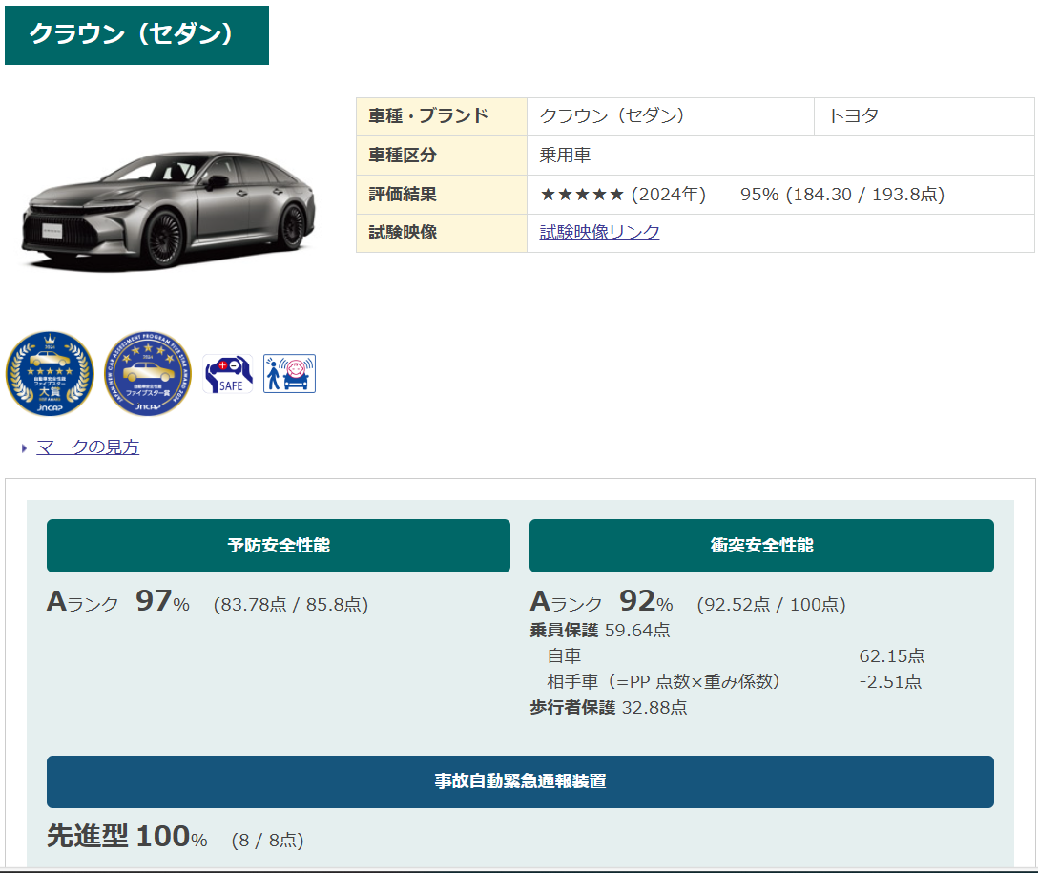
Task: Click the クラウン（セダン）model name table cell
Action: click(671, 116)
